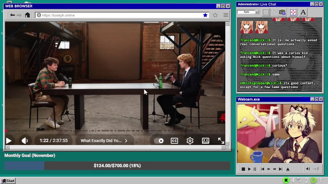Open the font 'A' button in Live Chat

click(303, 12)
